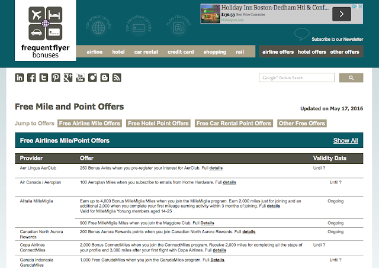Click Show All in airlines header
The width and height of the screenshot is (379, 268).
[345, 141]
